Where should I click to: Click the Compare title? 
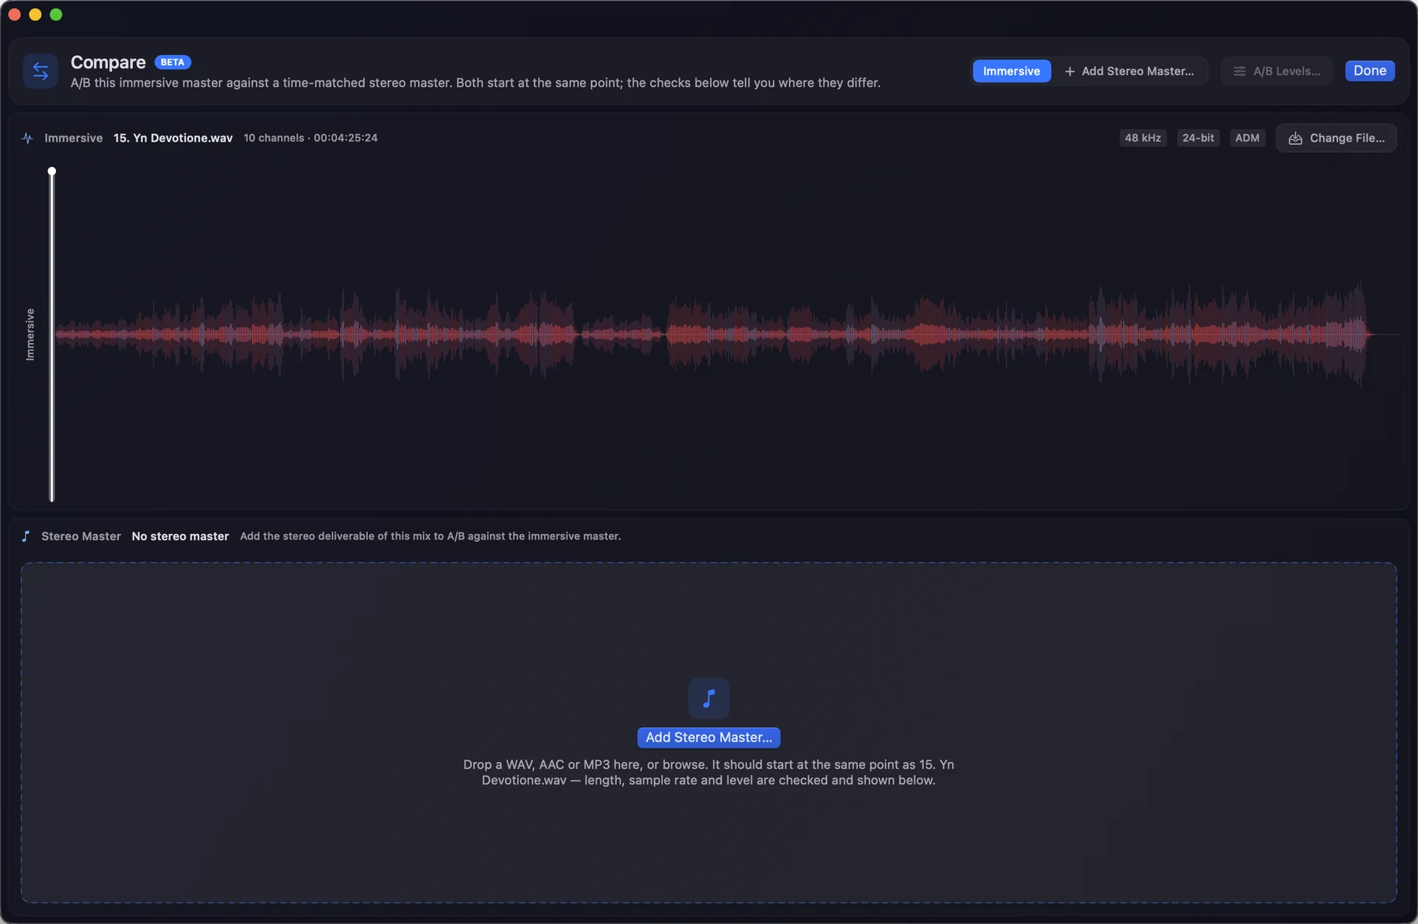click(108, 62)
